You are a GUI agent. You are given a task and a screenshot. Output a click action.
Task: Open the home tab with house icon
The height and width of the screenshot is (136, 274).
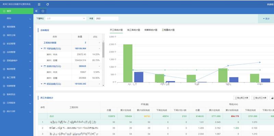(x=43, y=11)
